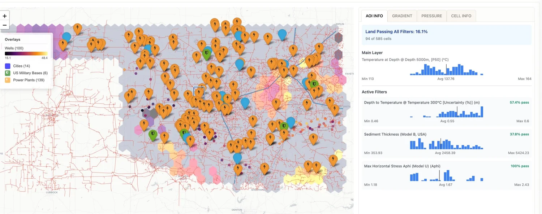The width and height of the screenshot is (542, 214).
Task: Click the 'Active Filters' heading
Action: pos(374,92)
